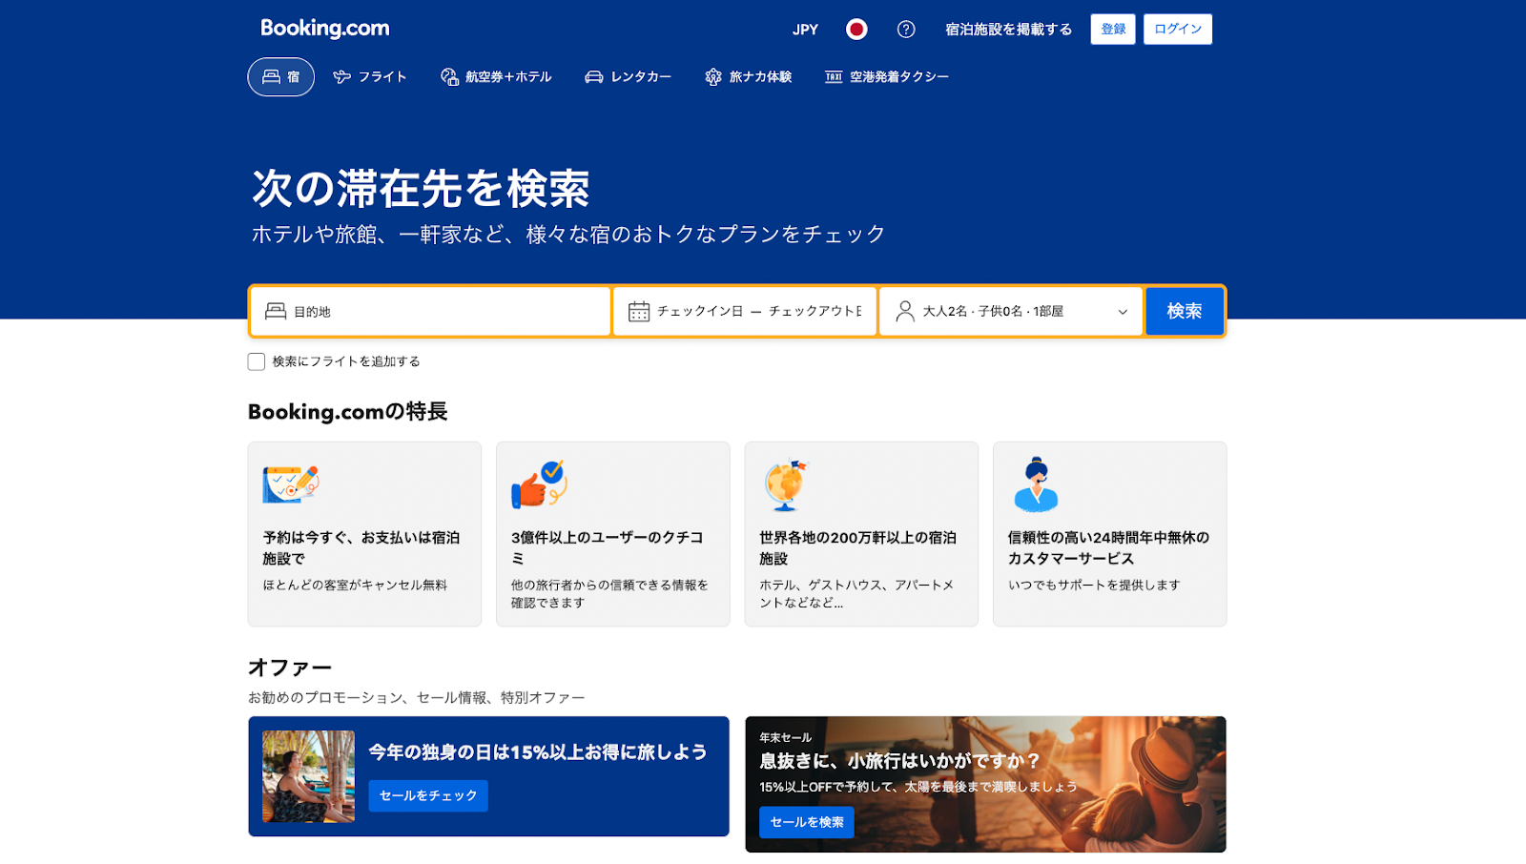The image size is (1526, 864).
Task: Click the 目的地 destination input field
Action: point(439,312)
